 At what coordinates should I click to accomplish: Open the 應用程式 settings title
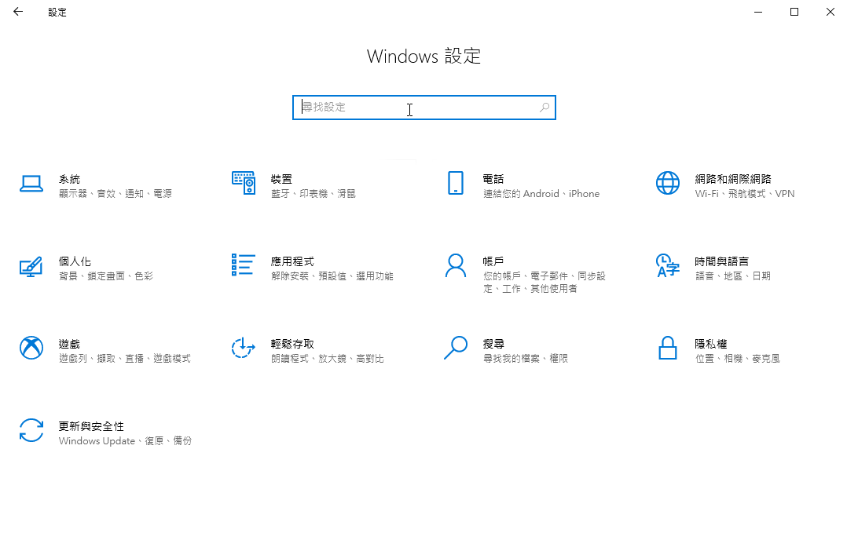click(x=292, y=261)
